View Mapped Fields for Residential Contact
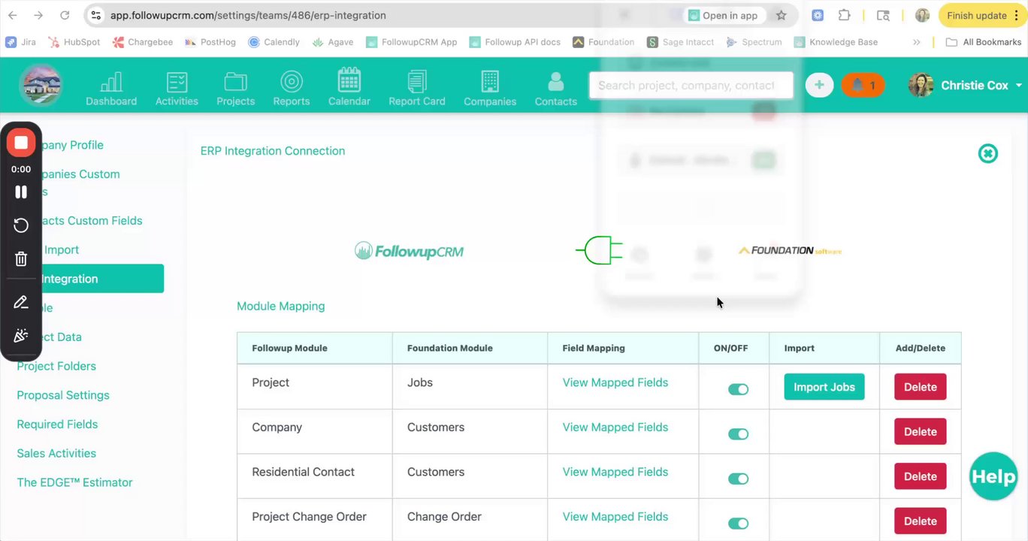Viewport: 1028px width, 541px height. click(615, 472)
